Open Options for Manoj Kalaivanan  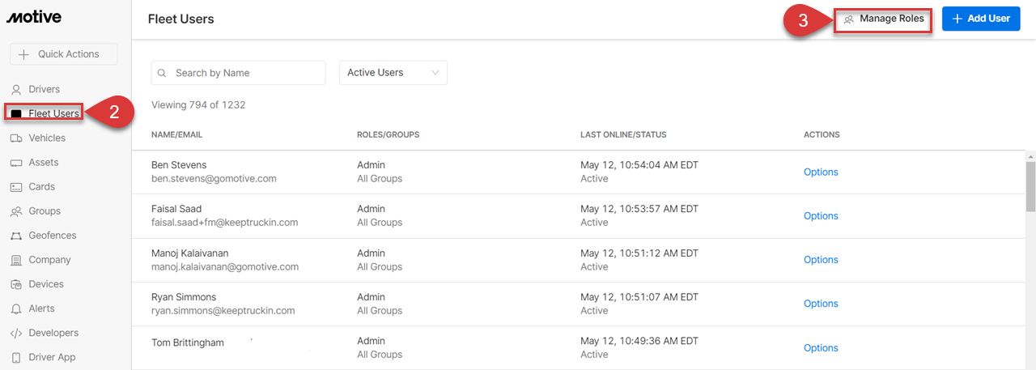(x=821, y=260)
